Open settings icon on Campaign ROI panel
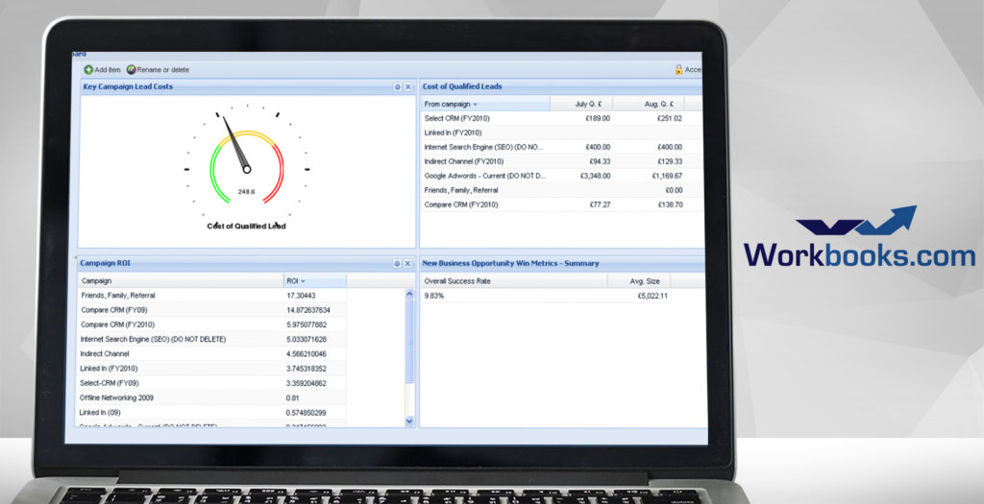 tap(397, 264)
